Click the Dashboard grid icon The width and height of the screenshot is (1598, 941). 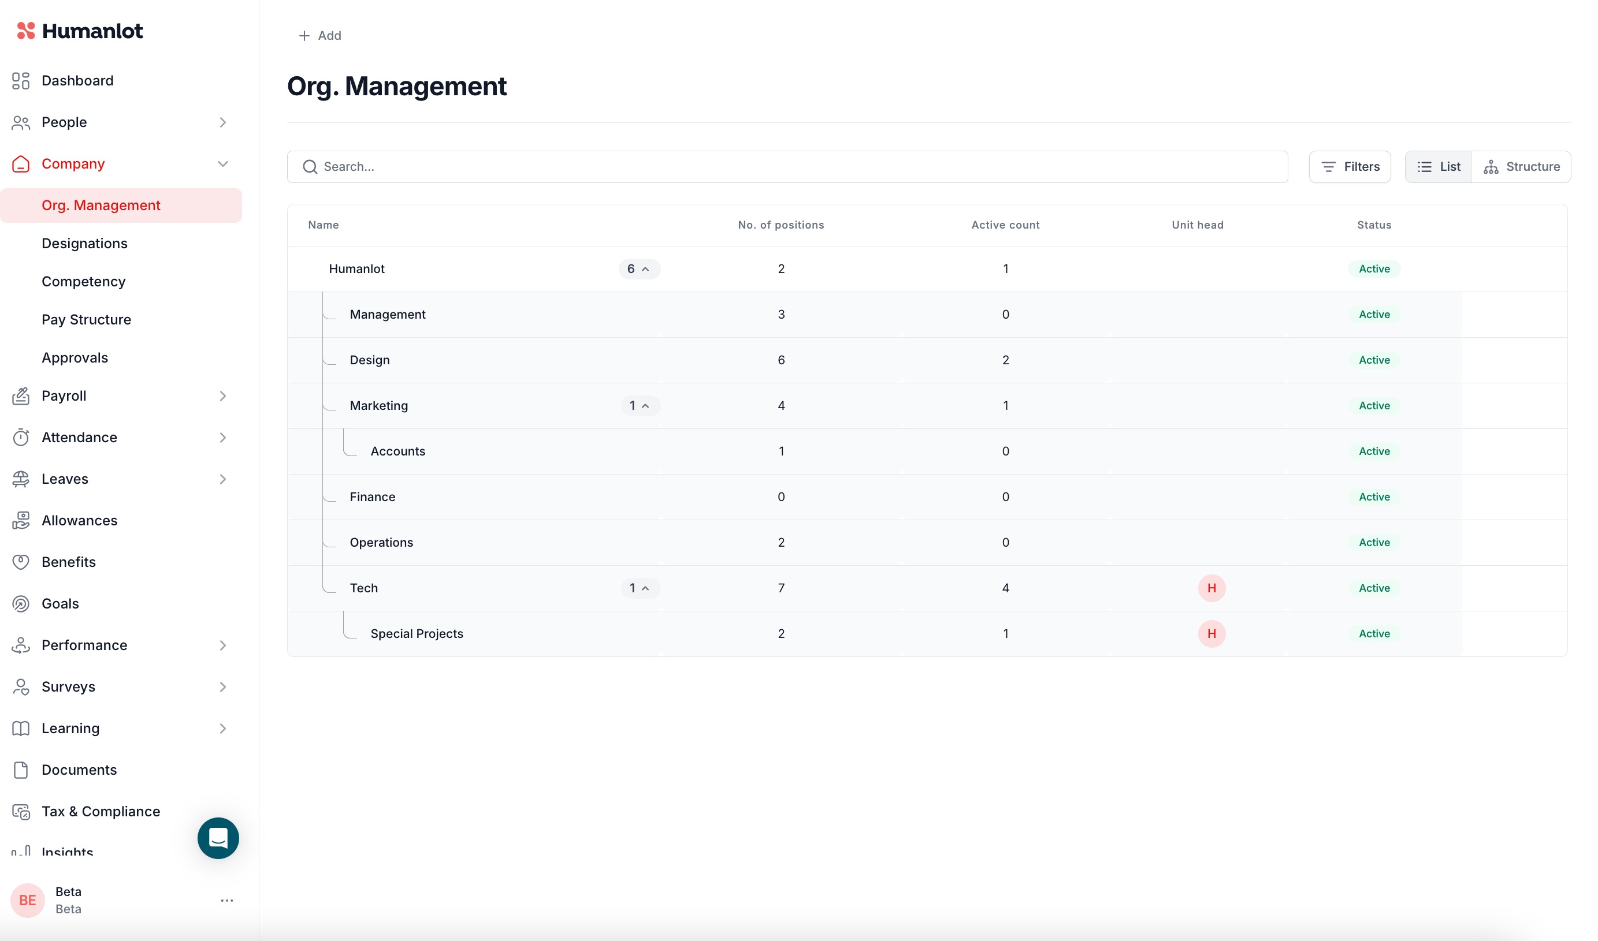pyautogui.click(x=20, y=80)
